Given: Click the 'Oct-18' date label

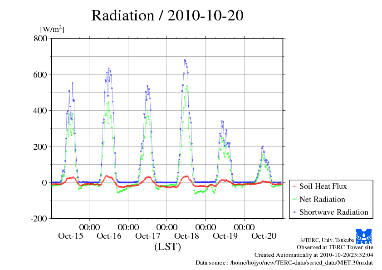Looking at the screenshot, I should [x=186, y=236].
